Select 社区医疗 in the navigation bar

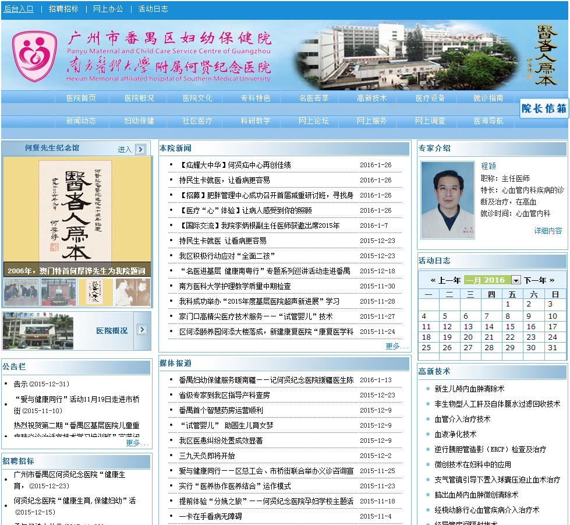click(x=197, y=121)
